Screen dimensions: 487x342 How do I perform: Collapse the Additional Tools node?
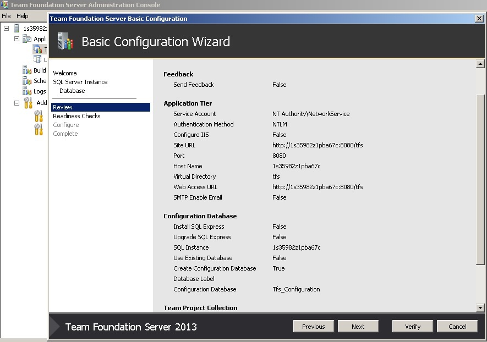coord(17,103)
